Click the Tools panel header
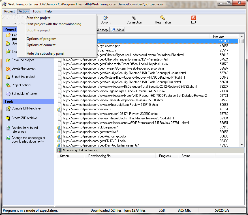The height and width of the screenshot is (215, 248). pyautogui.click(x=29, y=102)
